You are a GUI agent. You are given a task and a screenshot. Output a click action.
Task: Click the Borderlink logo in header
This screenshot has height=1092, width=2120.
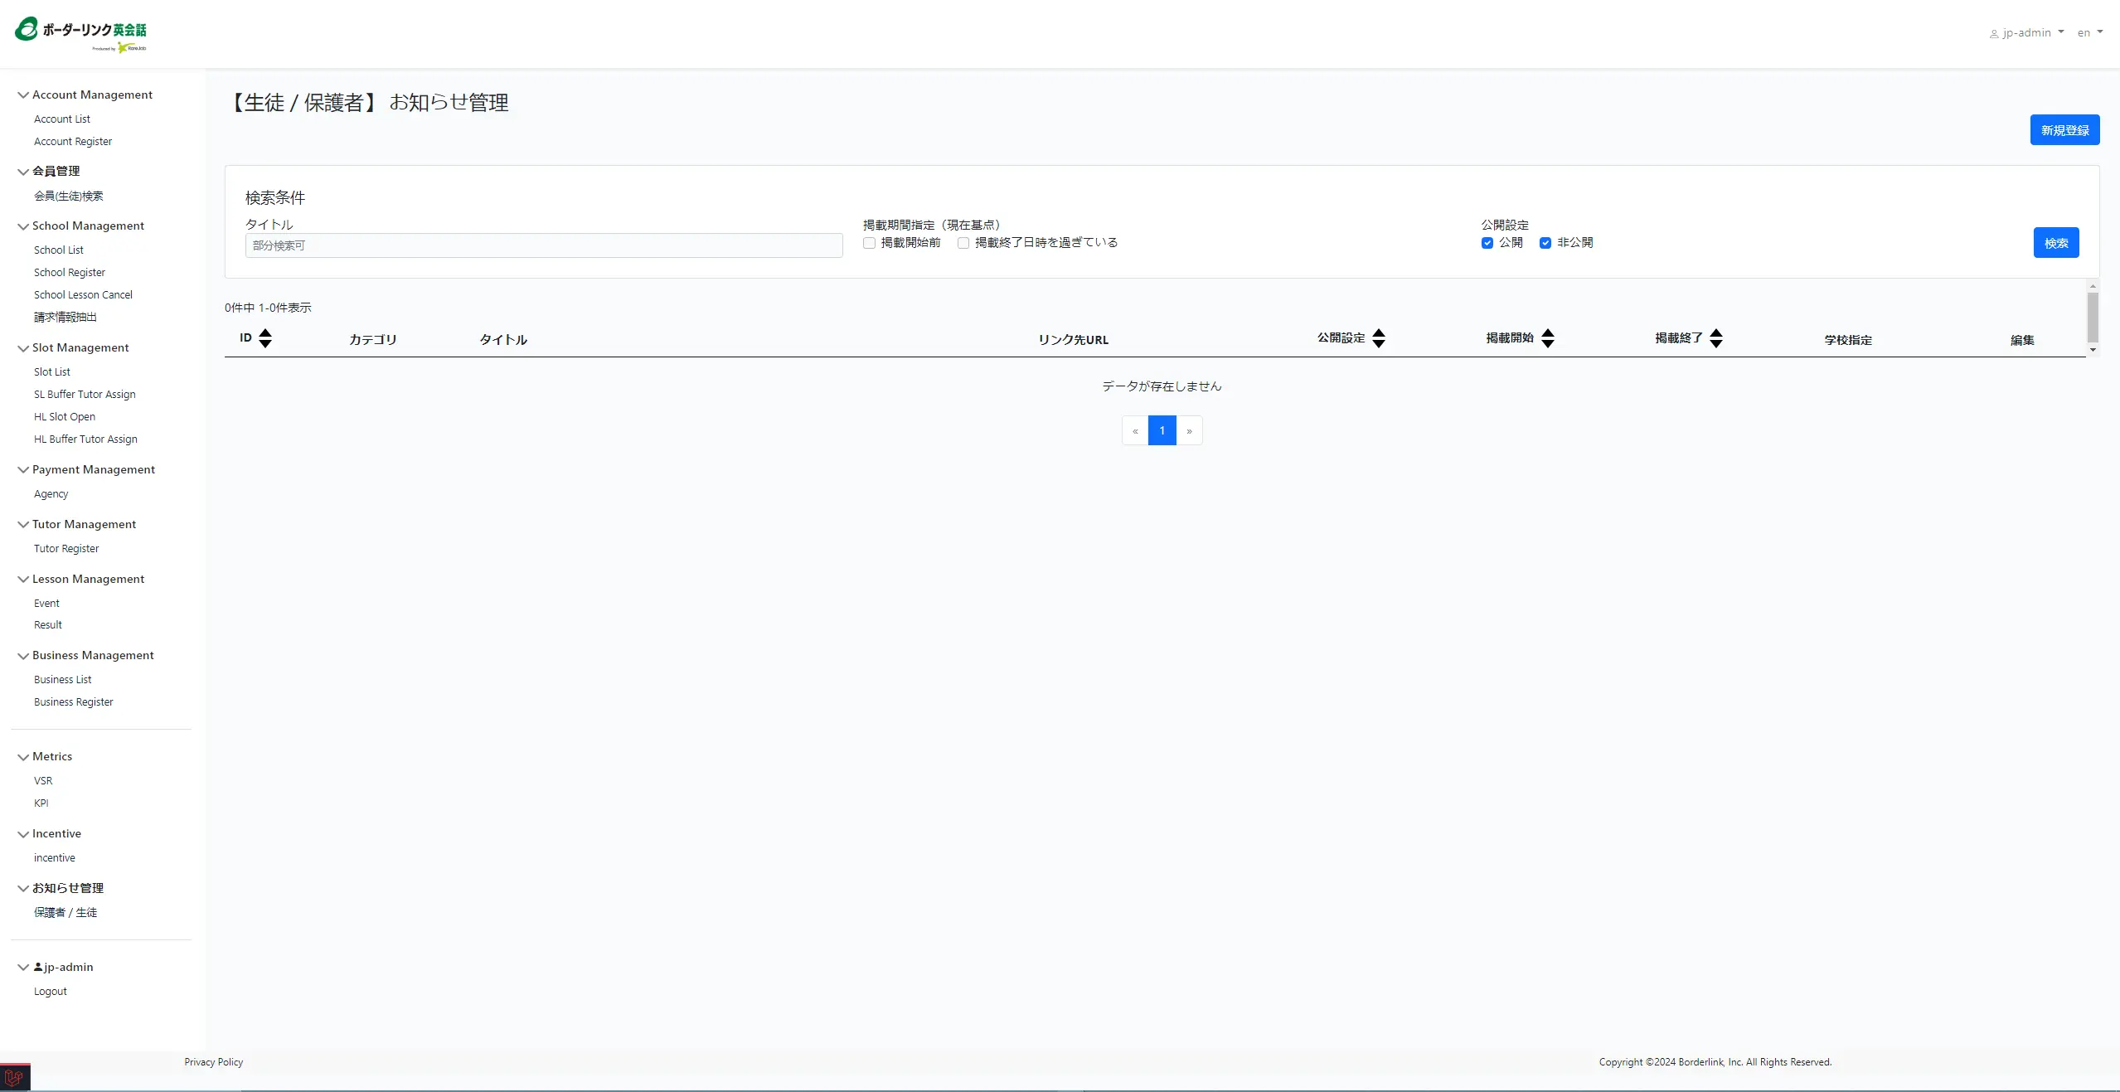click(x=80, y=34)
